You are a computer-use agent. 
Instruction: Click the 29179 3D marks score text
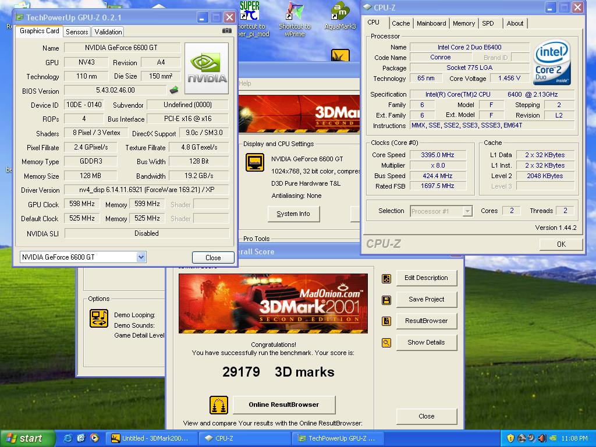pos(278,372)
